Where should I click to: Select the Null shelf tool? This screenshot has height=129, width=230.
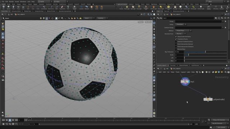(x=28, y=8)
